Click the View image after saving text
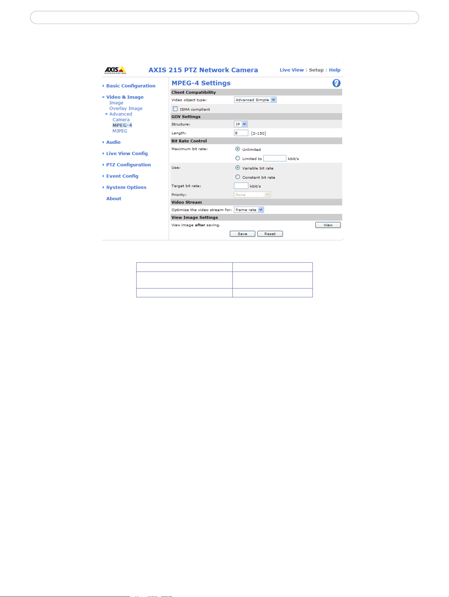 tap(196, 225)
